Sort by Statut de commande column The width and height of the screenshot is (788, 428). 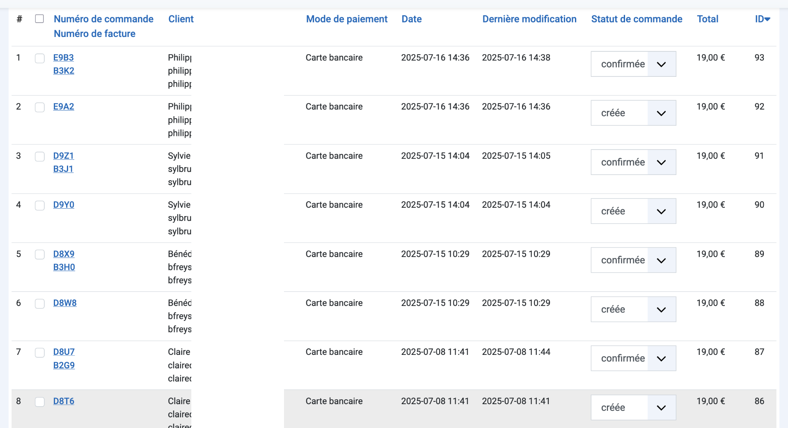(637, 19)
